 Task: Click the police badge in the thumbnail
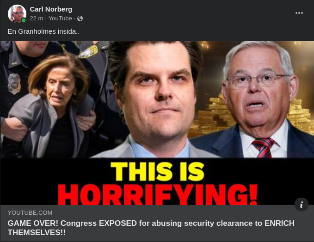pos(14,84)
